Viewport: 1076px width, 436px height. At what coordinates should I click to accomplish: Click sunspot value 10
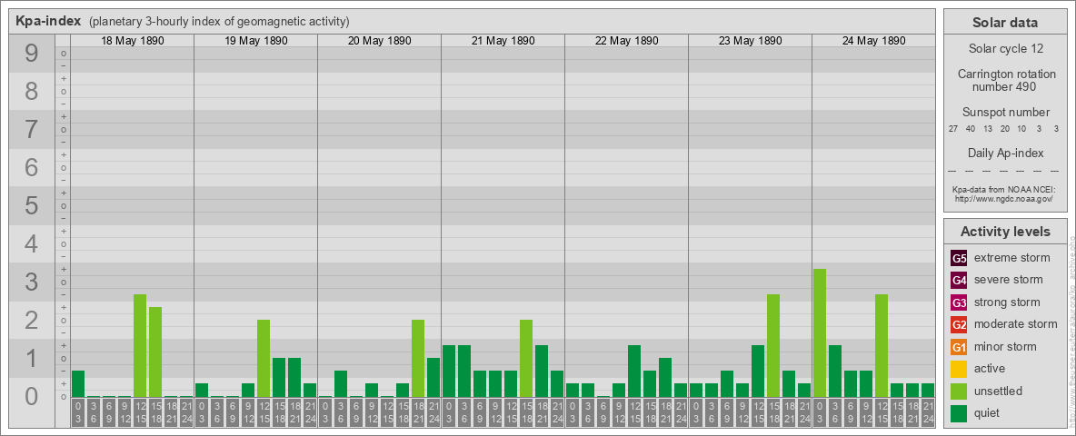pyautogui.click(x=1021, y=129)
